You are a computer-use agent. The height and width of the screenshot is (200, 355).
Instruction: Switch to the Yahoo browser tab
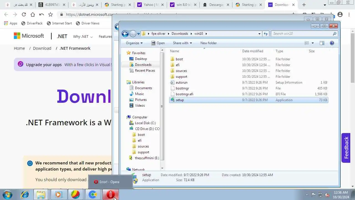(150, 5)
